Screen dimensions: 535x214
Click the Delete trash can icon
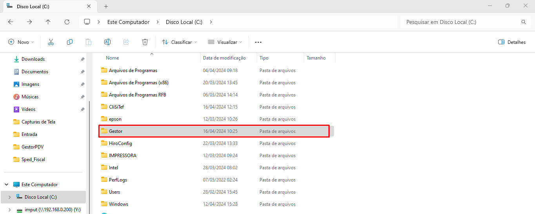(x=145, y=42)
